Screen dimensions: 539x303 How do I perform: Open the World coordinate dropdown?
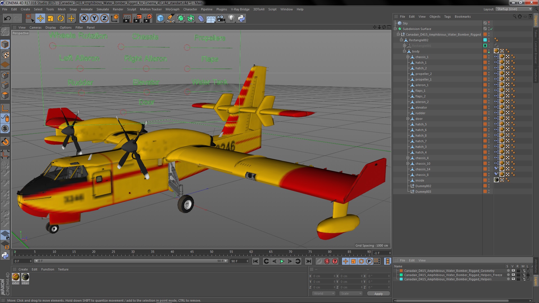(324, 294)
